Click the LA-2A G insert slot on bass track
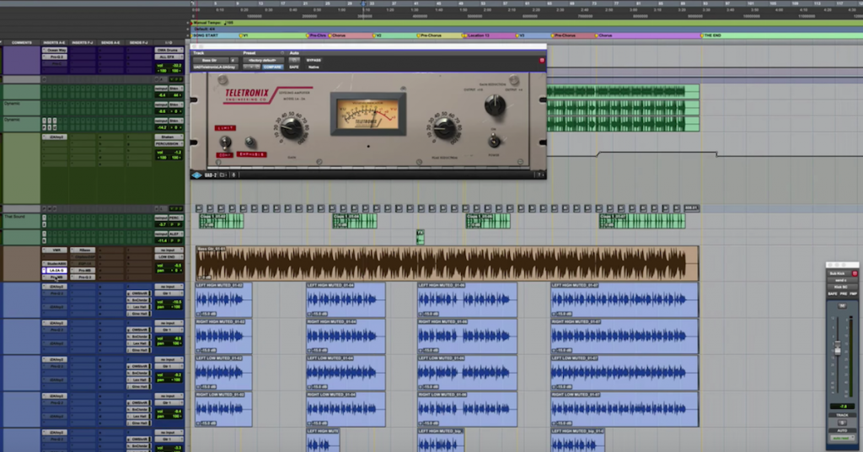Screen dimensions: 863x452 tap(55, 271)
